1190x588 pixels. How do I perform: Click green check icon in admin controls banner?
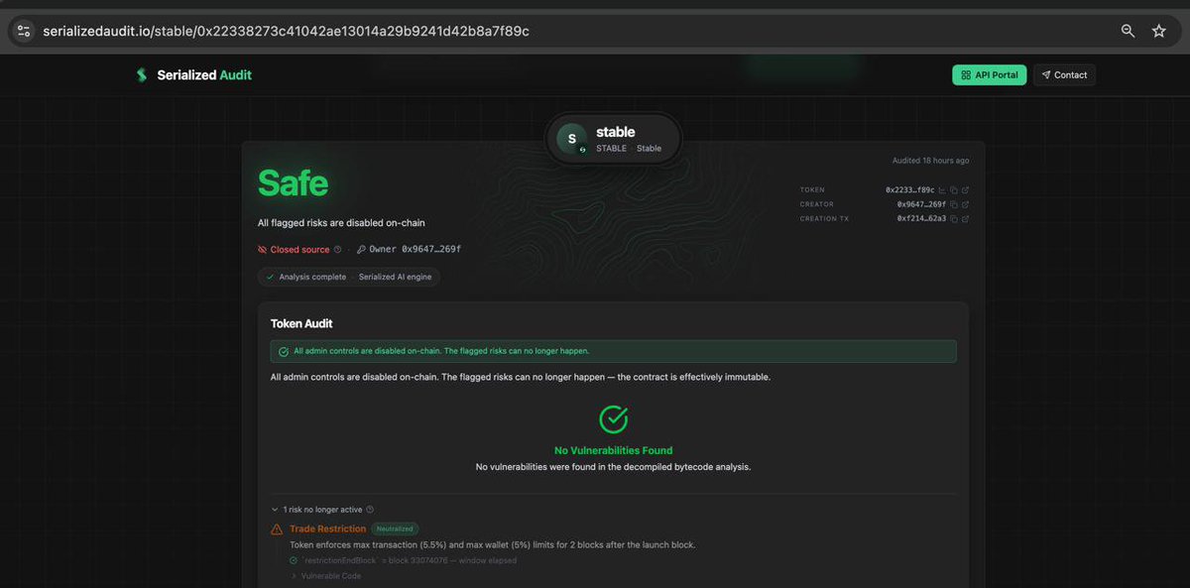(284, 351)
